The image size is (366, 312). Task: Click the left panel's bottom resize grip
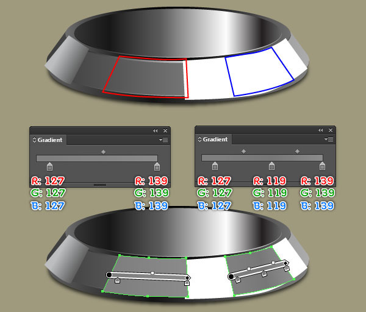pyautogui.click(x=99, y=185)
